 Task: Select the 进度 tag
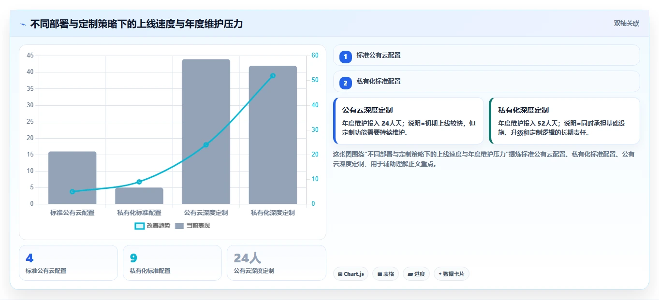pyautogui.click(x=416, y=274)
